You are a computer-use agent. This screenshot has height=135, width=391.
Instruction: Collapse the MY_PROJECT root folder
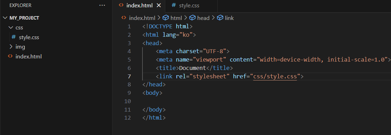[x=5, y=18]
